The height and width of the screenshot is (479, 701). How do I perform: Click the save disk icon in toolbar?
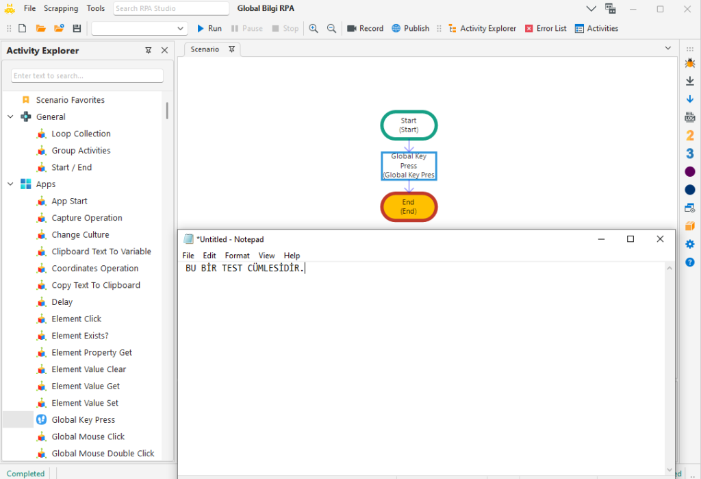(77, 29)
